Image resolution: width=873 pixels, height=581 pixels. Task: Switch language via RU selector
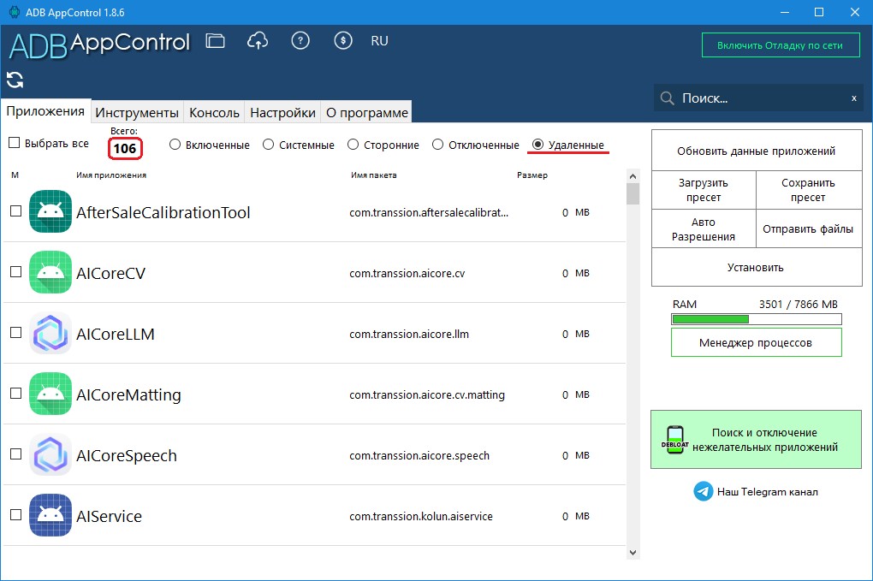point(379,40)
